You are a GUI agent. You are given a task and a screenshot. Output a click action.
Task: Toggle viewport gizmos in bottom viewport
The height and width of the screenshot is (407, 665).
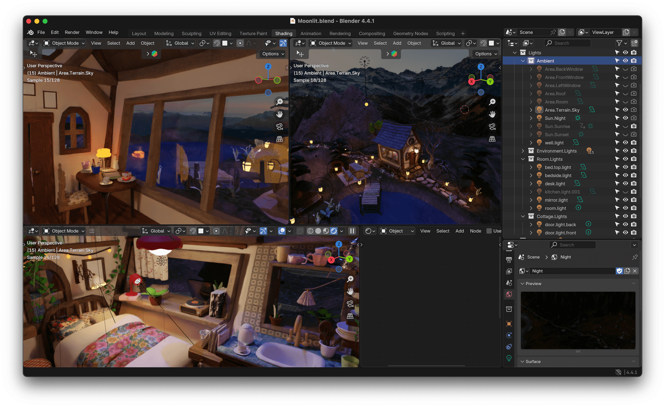pyautogui.click(x=263, y=231)
